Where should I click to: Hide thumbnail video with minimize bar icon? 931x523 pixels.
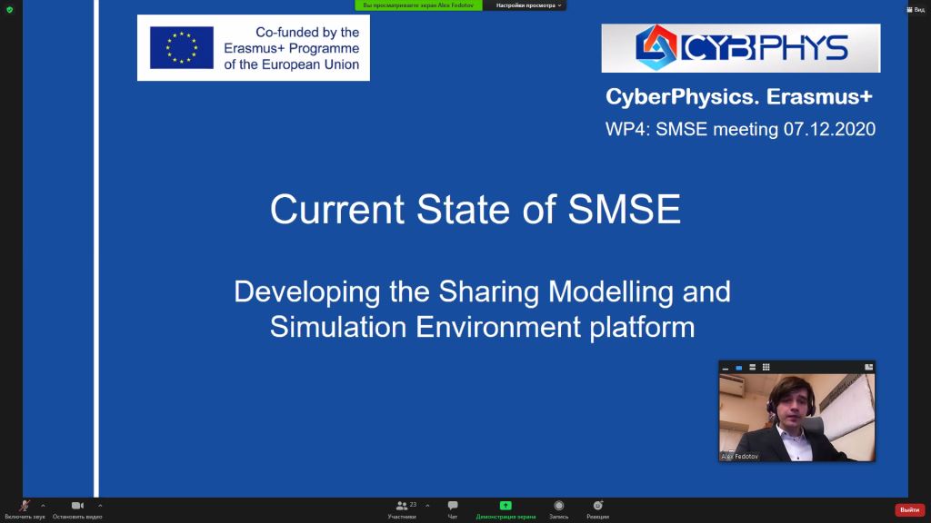[x=726, y=368]
